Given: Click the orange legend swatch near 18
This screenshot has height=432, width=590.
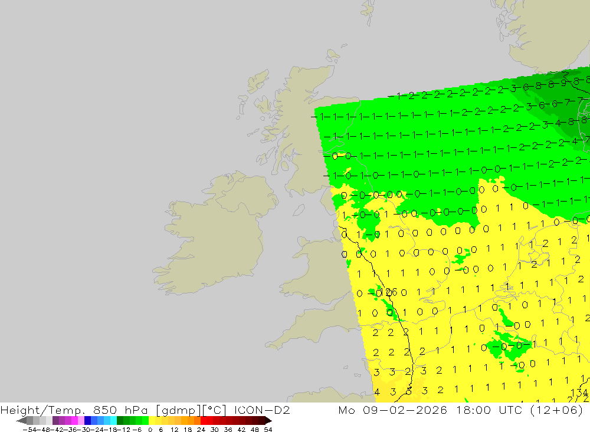Looking at the screenshot, I should coord(191,421).
